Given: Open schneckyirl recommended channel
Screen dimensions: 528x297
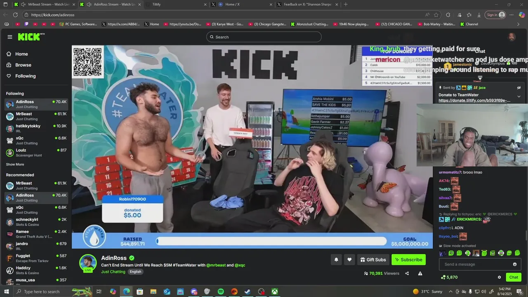Looking at the screenshot, I should [36, 222].
